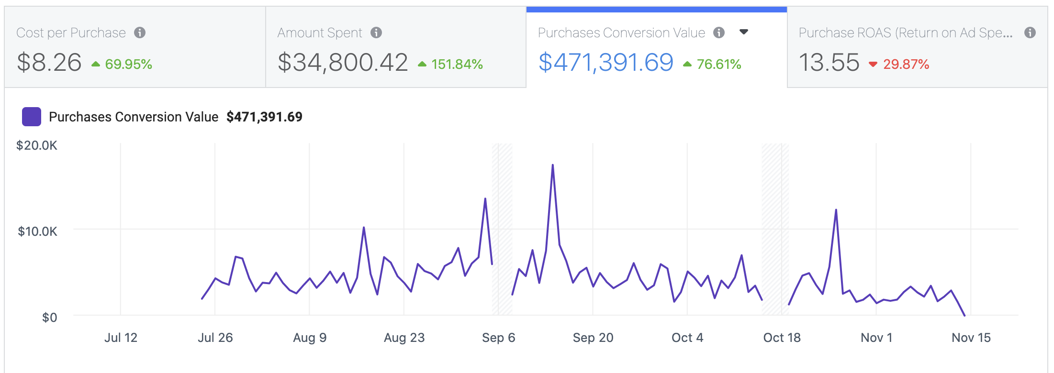
Task: Click red down arrow beside 29.87%
Action: pyautogui.click(x=873, y=65)
